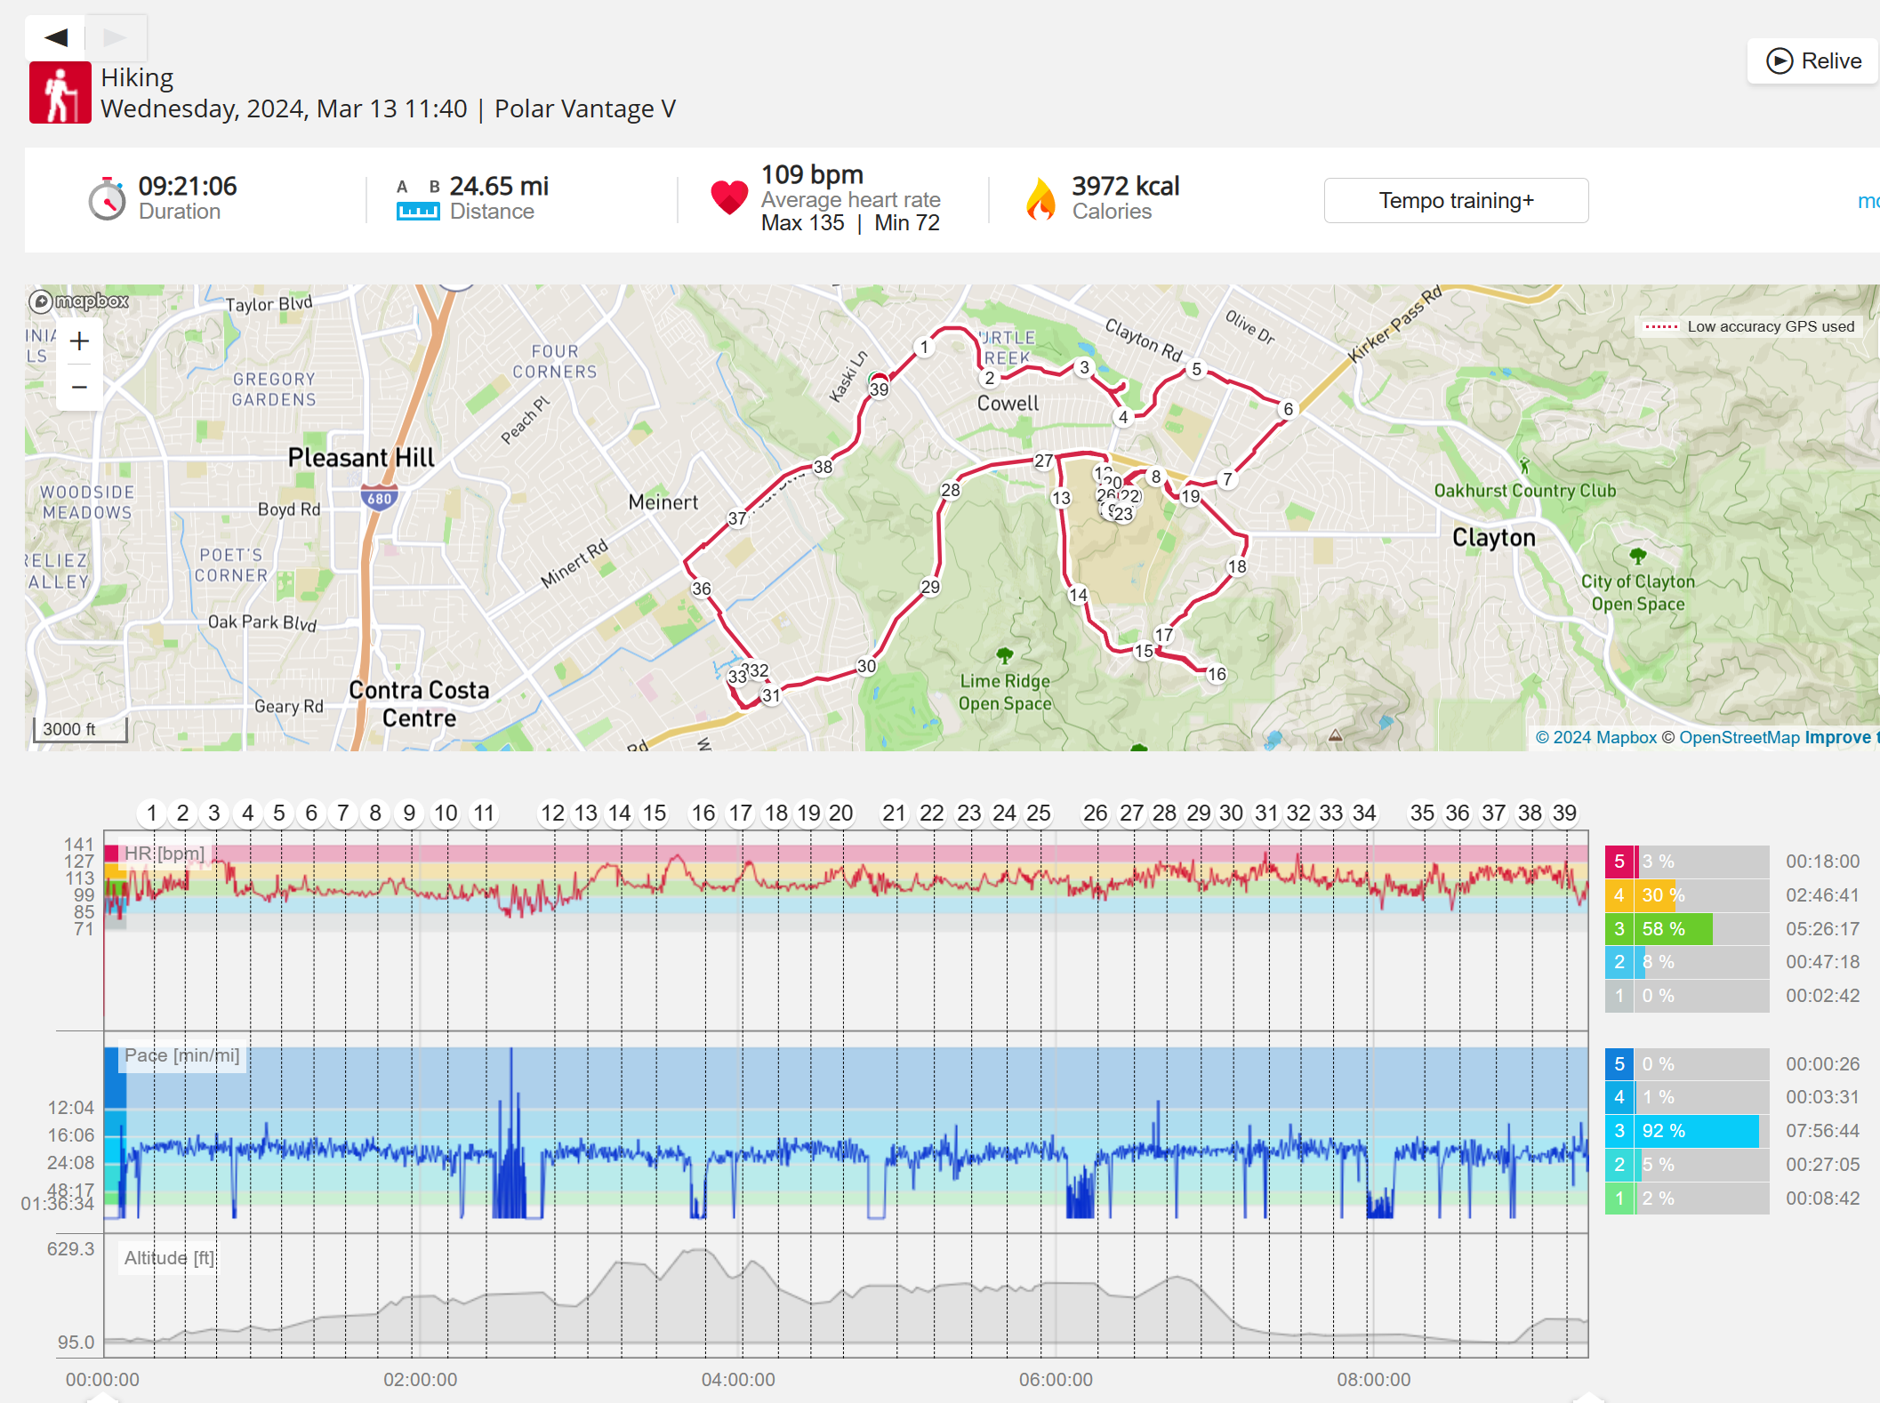The width and height of the screenshot is (1880, 1403).
Task: Zoom out on the map
Action: 79,388
